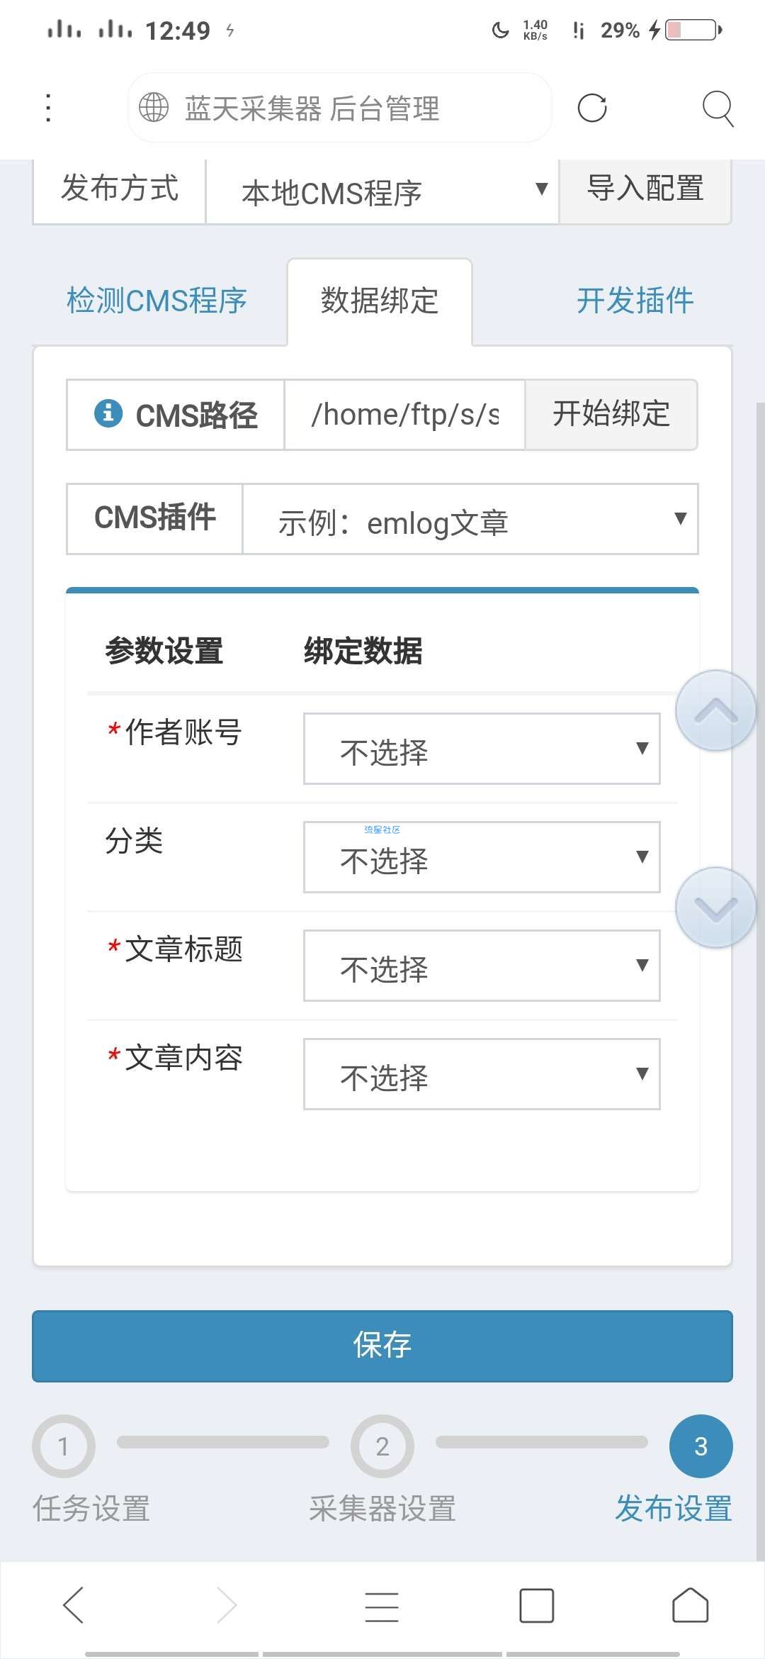
Task: Edit the CMS路径 input field
Action: 404,414
